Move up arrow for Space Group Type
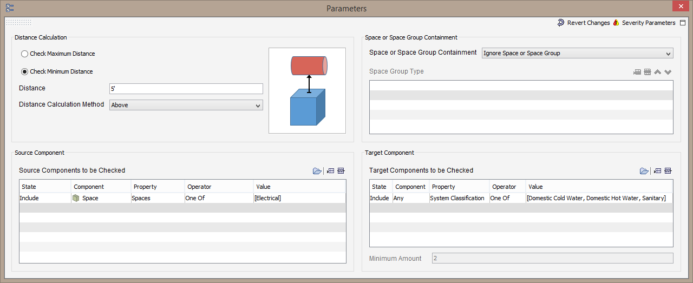This screenshot has height=283, width=693. click(x=658, y=72)
